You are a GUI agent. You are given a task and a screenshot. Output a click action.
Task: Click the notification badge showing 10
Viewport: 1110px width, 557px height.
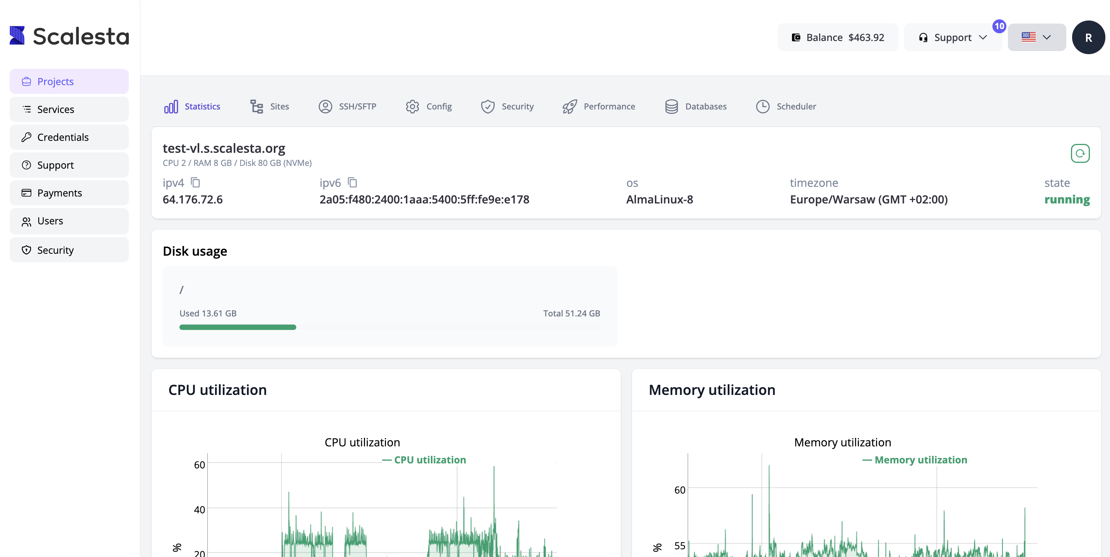pos(999,26)
